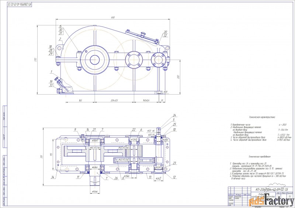Viewport: 295px width, 208px height.
Task: Click part callout number 2
Action: coord(60,39)
